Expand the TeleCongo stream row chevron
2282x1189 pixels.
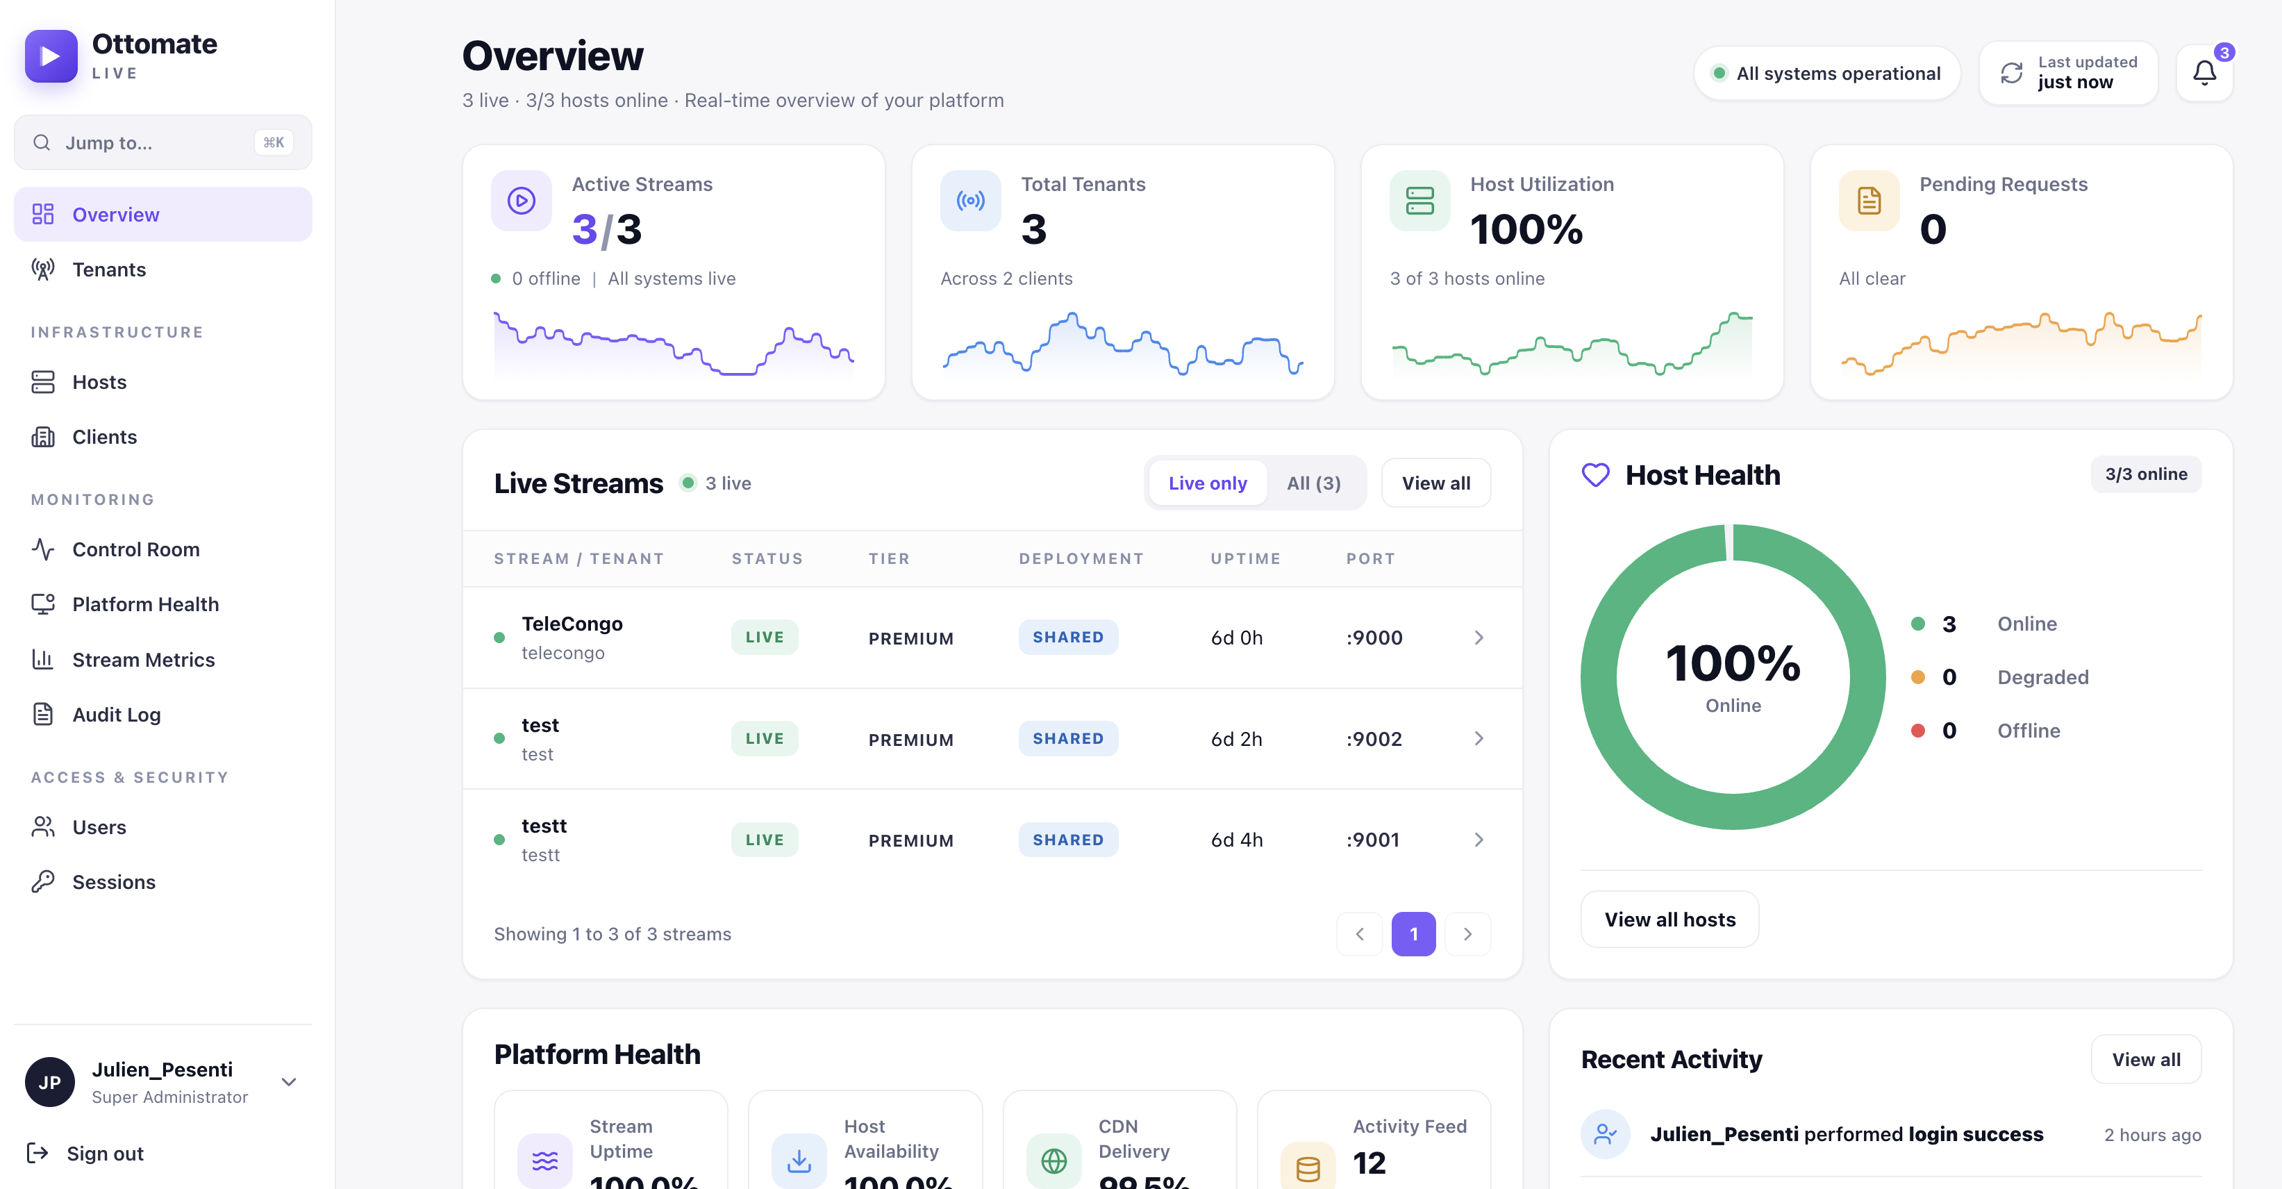pos(1479,637)
